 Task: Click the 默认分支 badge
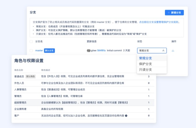[x=49, y=51]
